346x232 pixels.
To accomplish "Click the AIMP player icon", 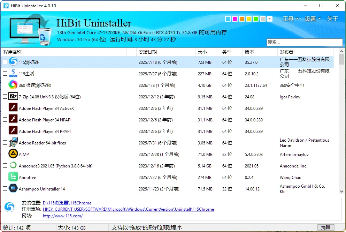I will pyautogui.click(x=13, y=154).
